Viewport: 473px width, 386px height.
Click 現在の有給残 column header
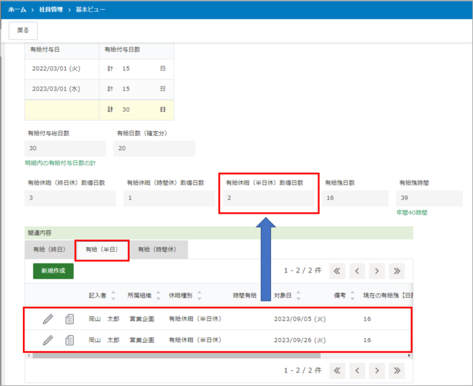(388, 295)
